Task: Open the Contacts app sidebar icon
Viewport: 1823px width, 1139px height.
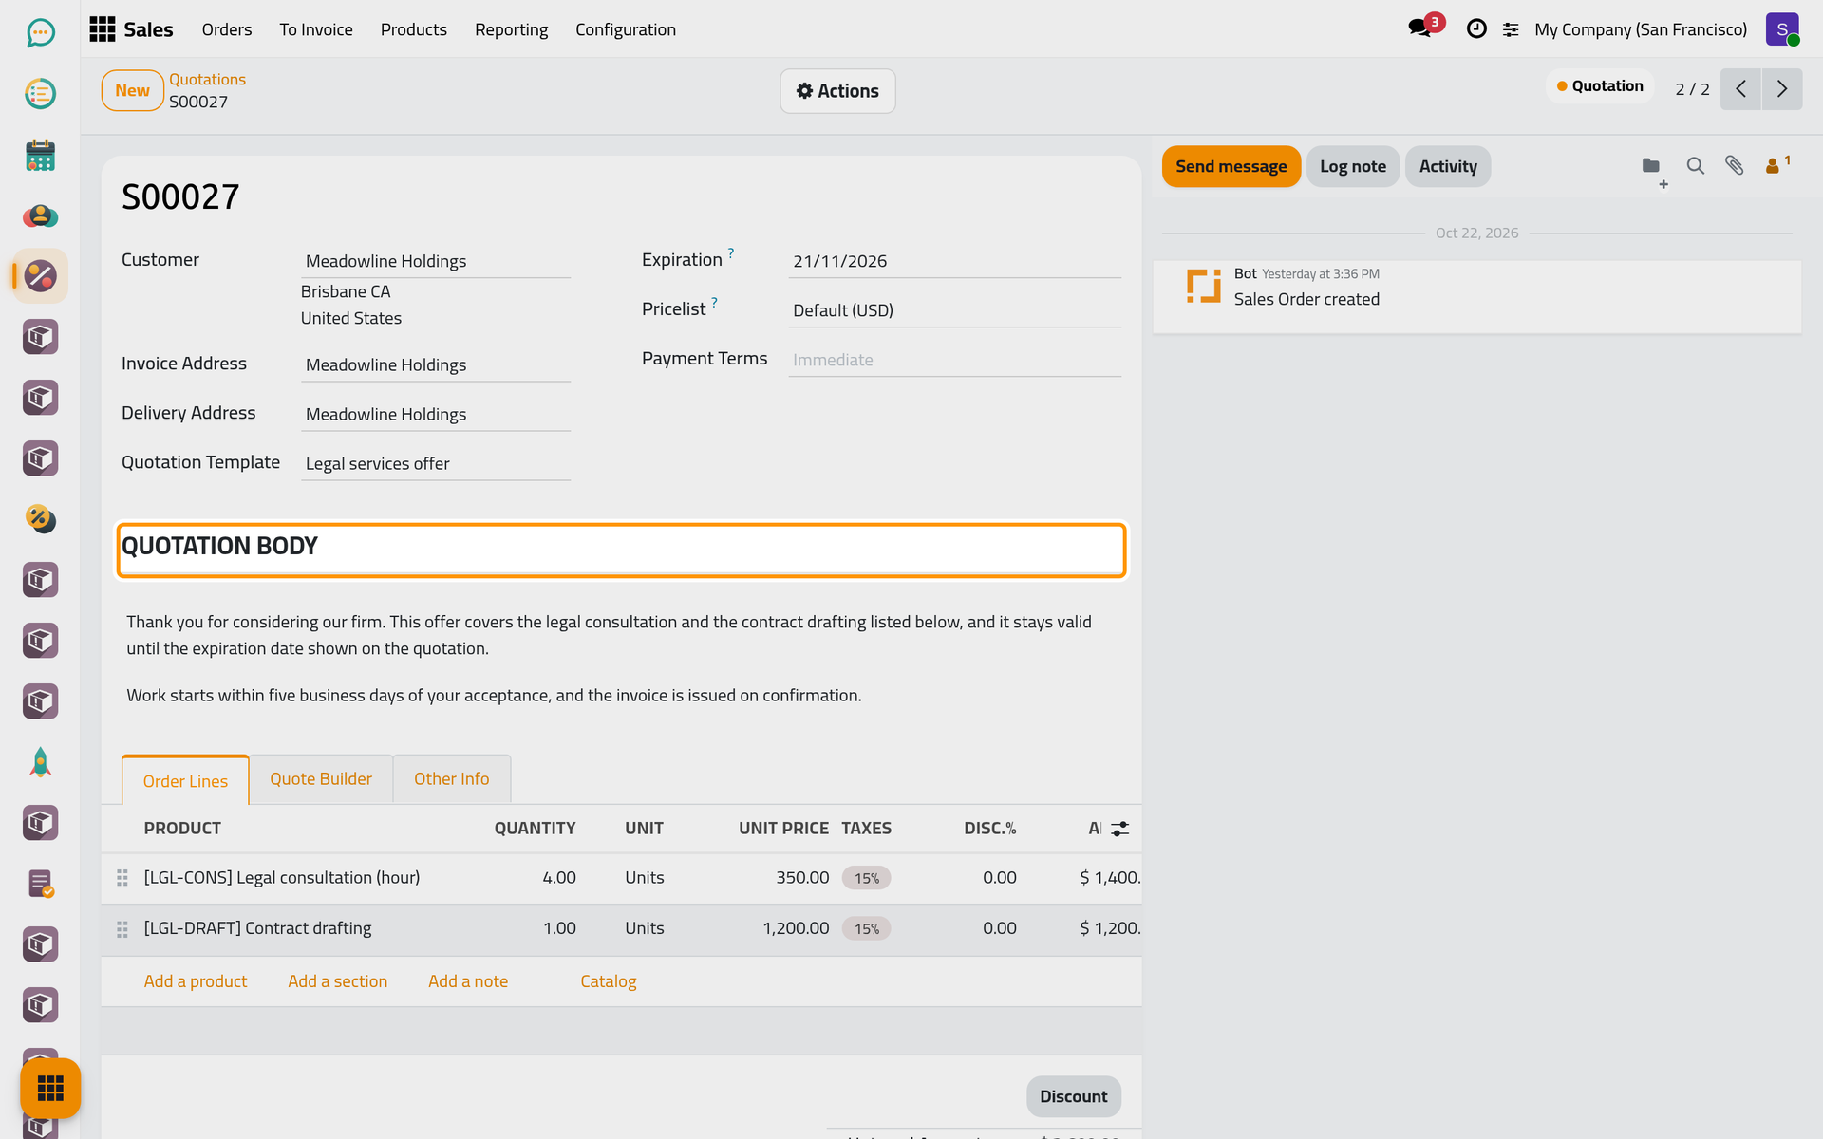Action: pos(40,215)
